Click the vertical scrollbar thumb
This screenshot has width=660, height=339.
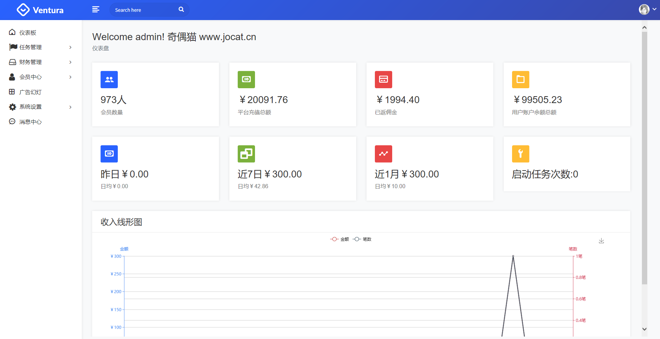coord(644,158)
